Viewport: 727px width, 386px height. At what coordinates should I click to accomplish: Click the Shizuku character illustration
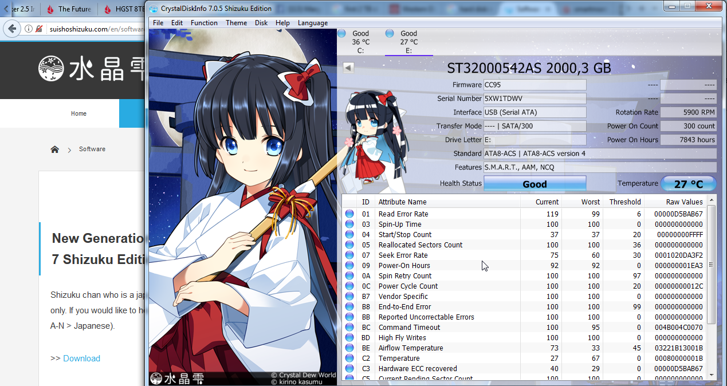[x=242, y=206]
